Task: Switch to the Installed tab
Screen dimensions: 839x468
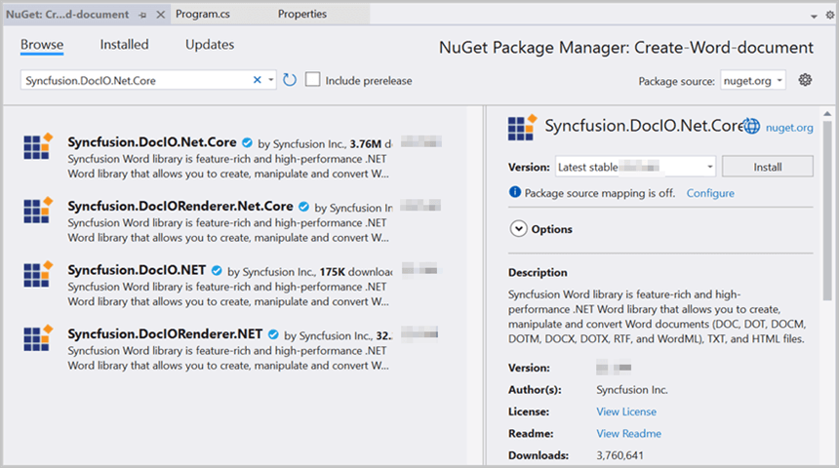Action: point(124,45)
